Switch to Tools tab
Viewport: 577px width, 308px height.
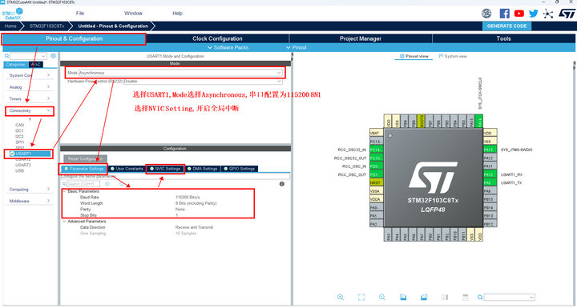coord(503,38)
